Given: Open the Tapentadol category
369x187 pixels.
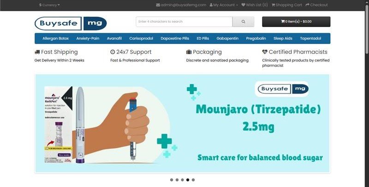Looking at the screenshot, I should 310,38.
